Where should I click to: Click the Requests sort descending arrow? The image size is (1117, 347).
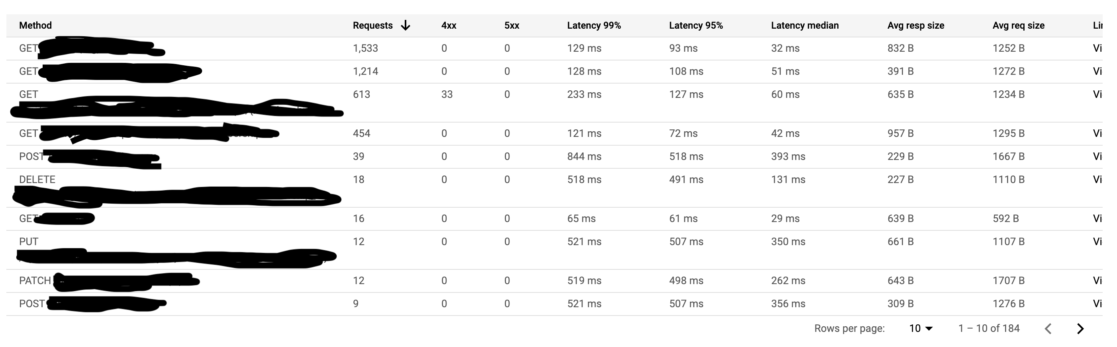tap(406, 25)
